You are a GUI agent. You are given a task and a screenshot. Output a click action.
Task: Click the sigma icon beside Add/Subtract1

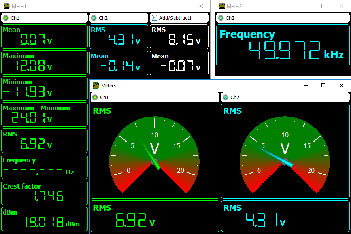pyautogui.click(x=155, y=18)
